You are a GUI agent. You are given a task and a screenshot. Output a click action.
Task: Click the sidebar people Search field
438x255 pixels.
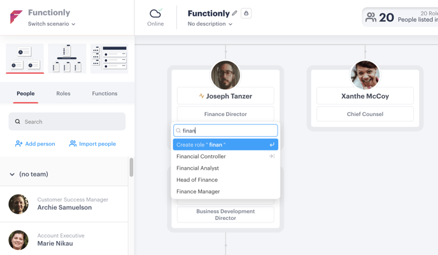pos(67,122)
